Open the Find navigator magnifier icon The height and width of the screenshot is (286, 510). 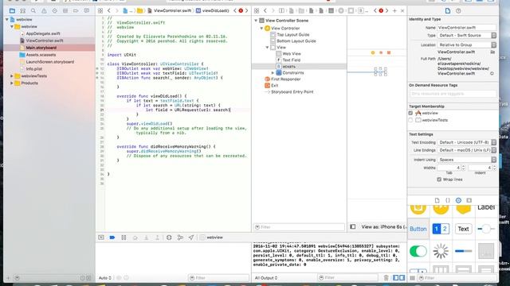[33, 10]
